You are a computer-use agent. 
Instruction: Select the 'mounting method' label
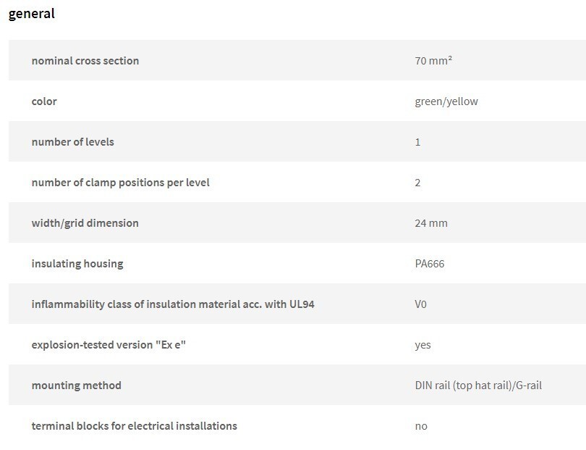point(76,386)
